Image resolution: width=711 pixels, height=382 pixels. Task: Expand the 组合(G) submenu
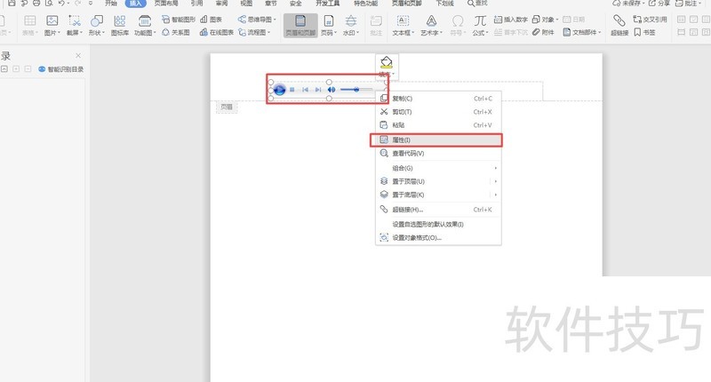[438, 168]
